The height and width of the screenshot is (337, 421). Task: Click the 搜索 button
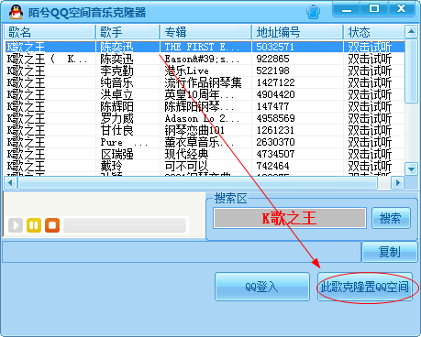pos(391,218)
